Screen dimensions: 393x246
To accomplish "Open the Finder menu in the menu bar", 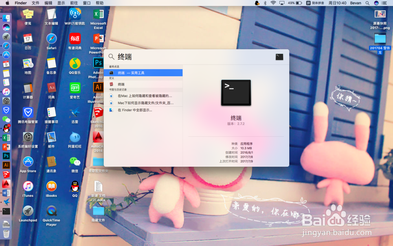I will tap(20, 3).
